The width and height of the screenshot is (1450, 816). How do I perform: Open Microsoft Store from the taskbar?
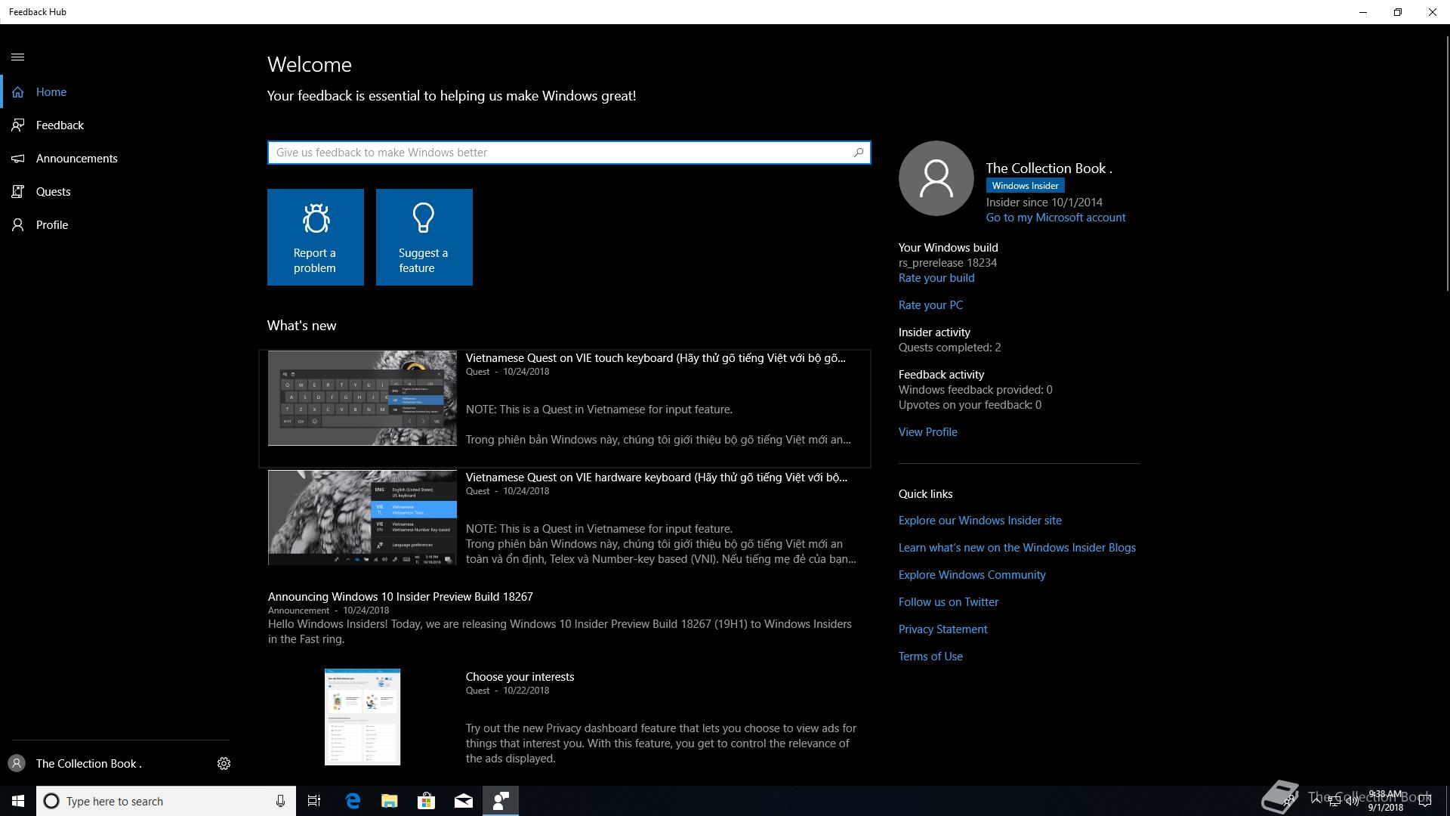(x=427, y=801)
